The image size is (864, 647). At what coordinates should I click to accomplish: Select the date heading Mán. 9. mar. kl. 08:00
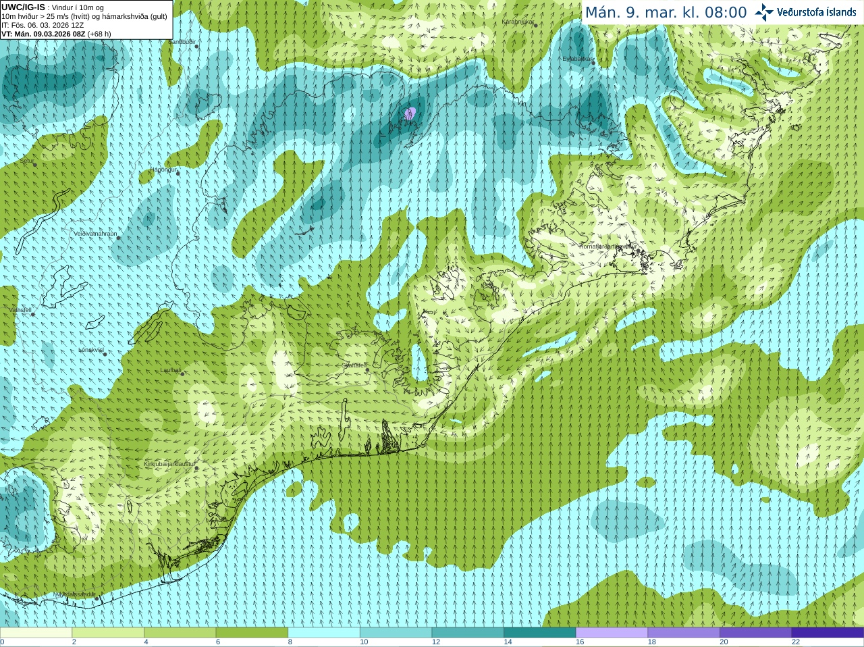coord(666,13)
